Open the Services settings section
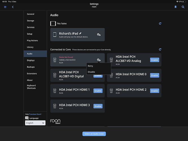This screenshot has width=188, height=141. coord(35,27)
